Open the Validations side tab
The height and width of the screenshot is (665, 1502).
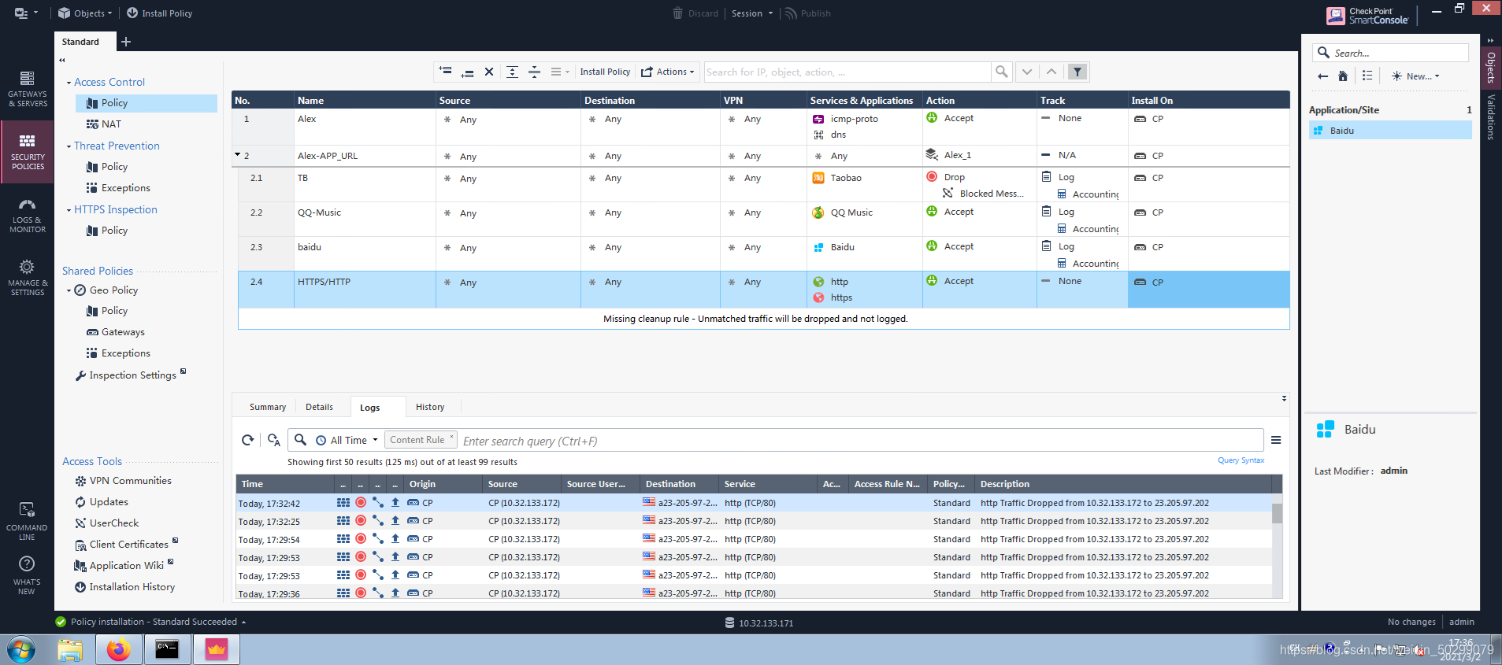(x=1491, y=116)
